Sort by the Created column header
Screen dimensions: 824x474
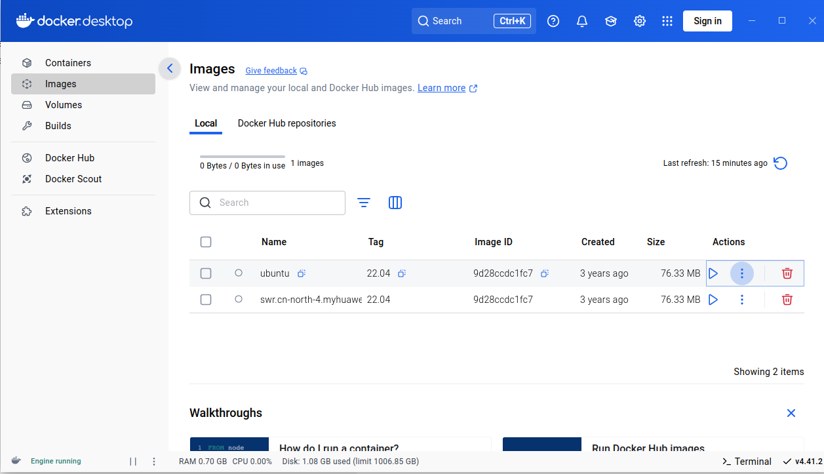(x=598, y=242)
